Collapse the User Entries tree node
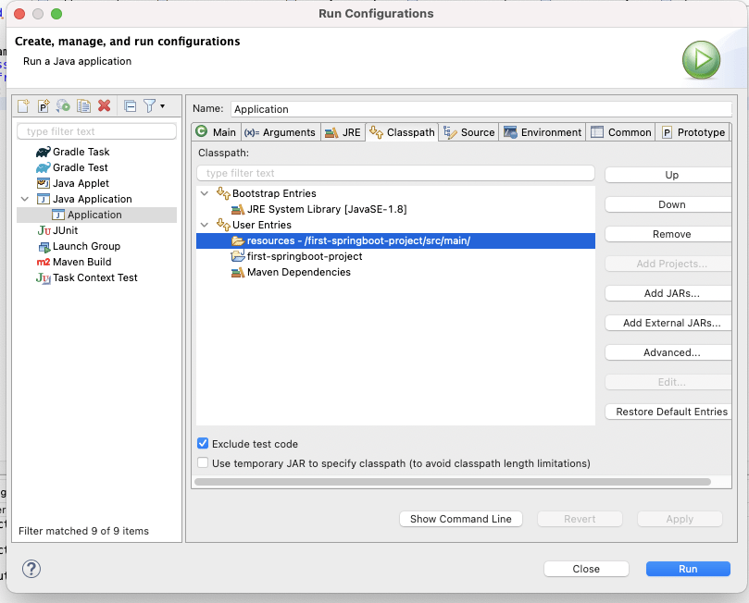749x603 pixels. point(205,224)
